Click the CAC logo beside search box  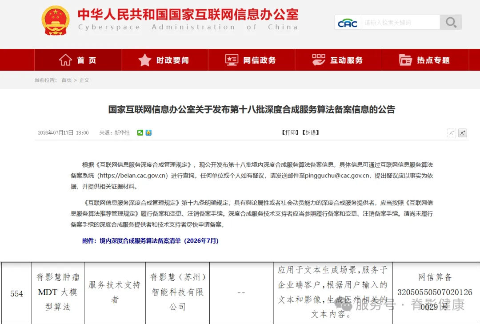click(x=348, y=22)
